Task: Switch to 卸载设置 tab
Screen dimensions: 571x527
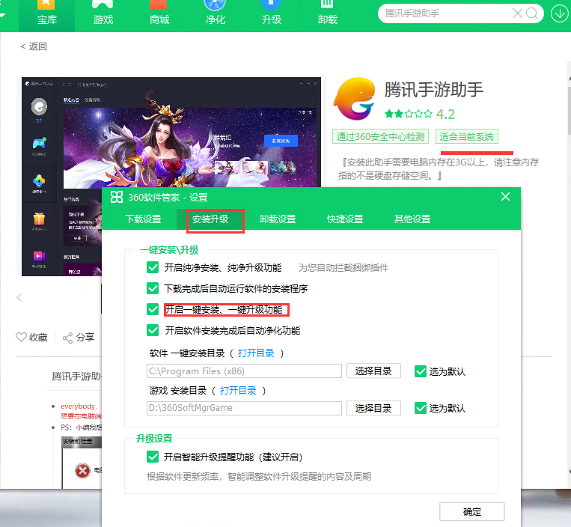Action: (x=278, y=219)
